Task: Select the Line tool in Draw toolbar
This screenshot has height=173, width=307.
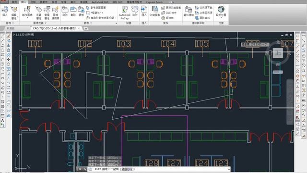Action: click(x=2, y=36)
